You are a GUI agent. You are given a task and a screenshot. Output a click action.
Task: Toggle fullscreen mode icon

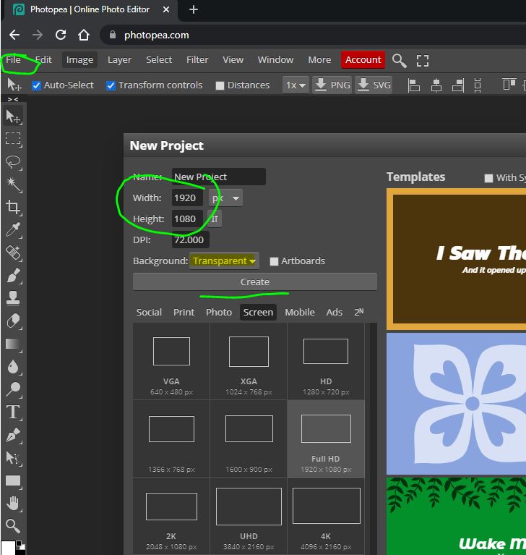point(423,61)
